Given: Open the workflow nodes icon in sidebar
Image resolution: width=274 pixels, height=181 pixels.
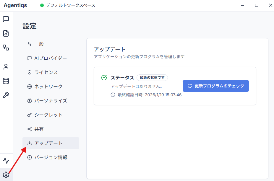Looking at the screenshot, I should tap(6, 48).
